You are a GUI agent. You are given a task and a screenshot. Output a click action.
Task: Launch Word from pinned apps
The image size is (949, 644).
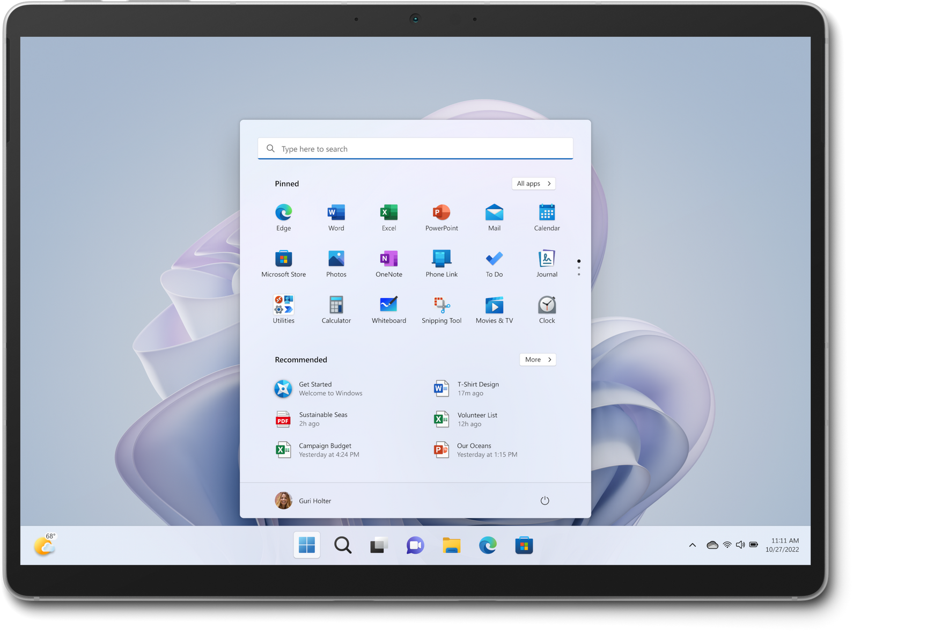coord(336,217)
